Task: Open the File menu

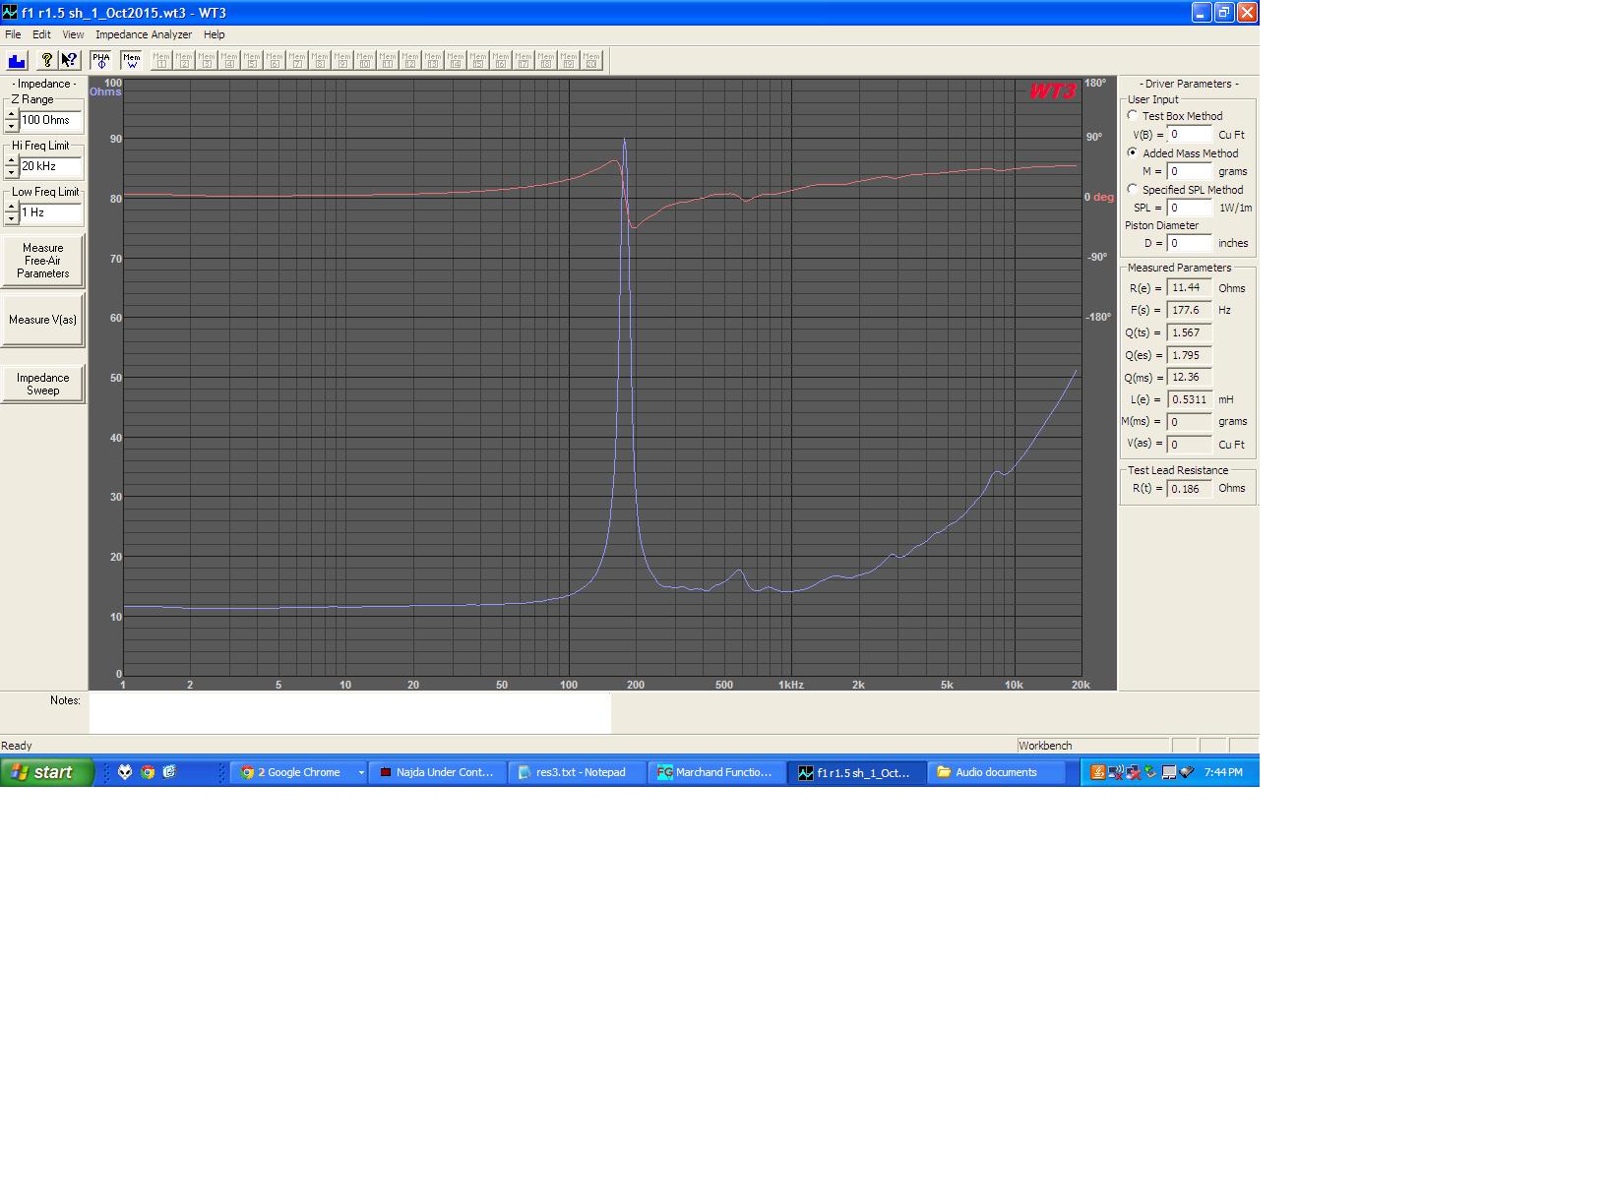Action: pyautogui.click(x=13, y=34)
